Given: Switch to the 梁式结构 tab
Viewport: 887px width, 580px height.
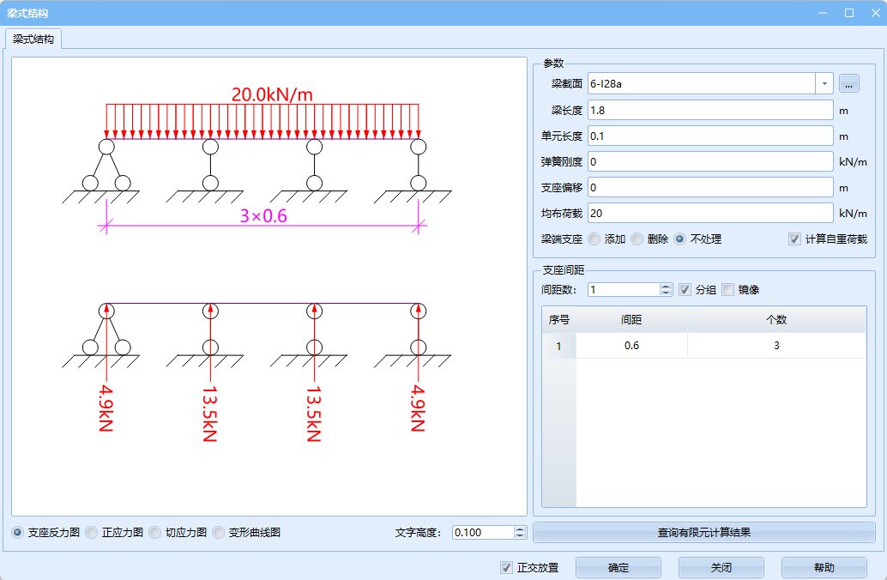Looking at the screenshot, I should (35, 39).
